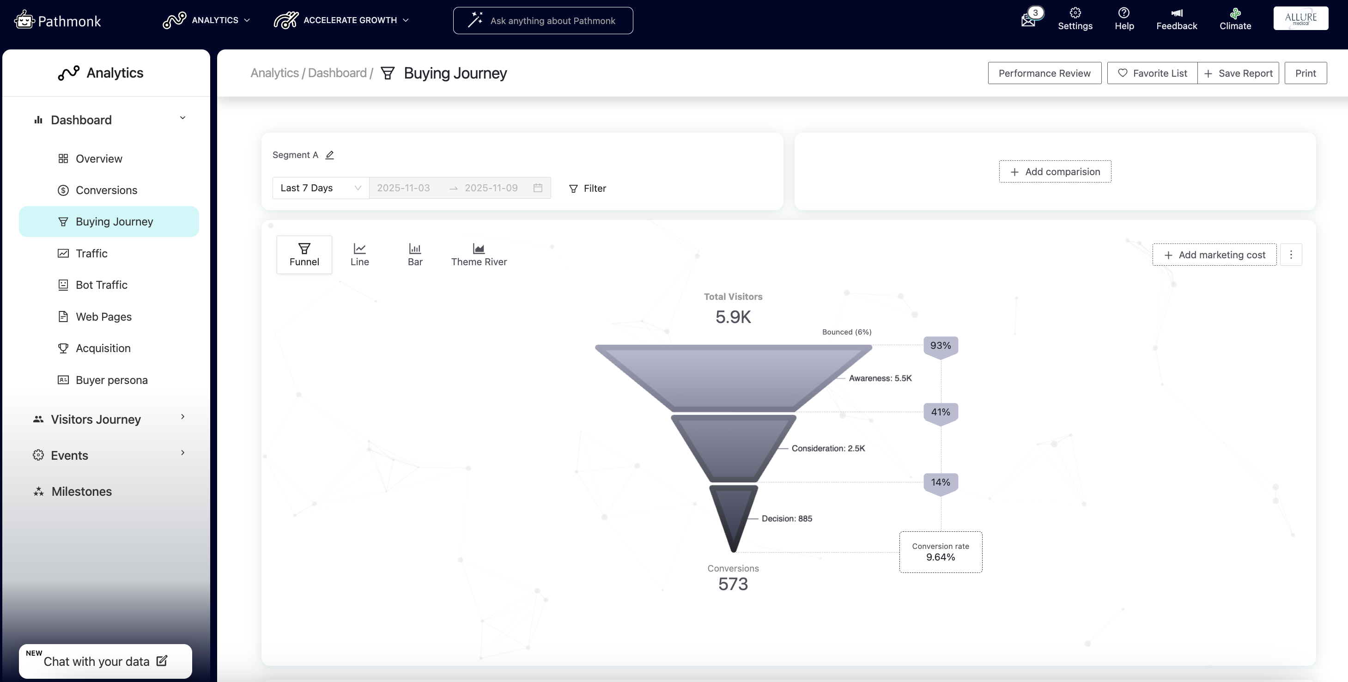The width and height of the screenshot is (1348, 682).
Task: Open the Last 7 Days dropdown
Action: click(x=320, y=188)
